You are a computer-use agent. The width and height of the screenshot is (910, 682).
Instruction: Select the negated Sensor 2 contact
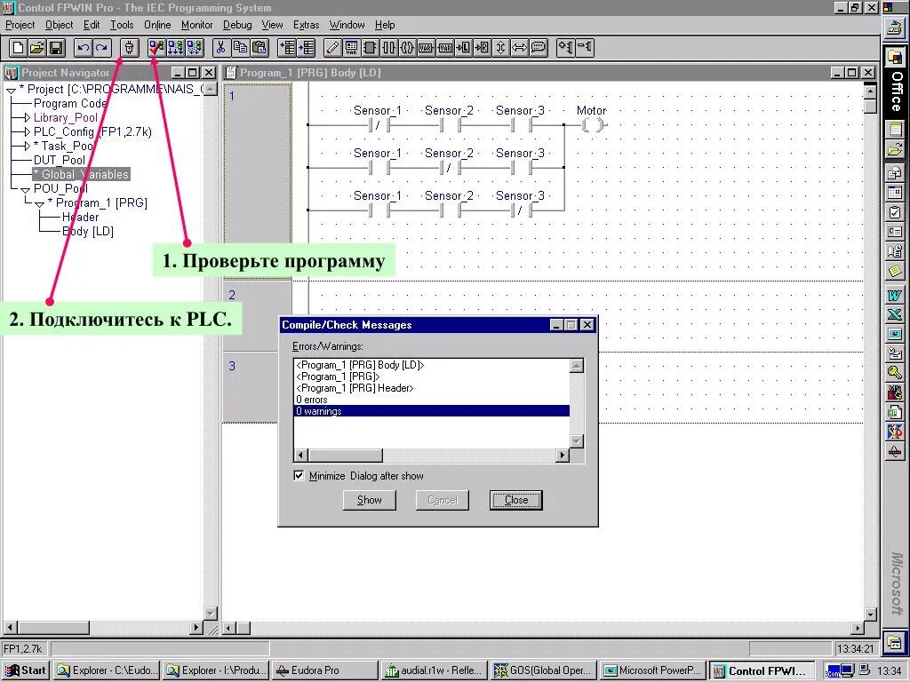click(x=450, y=168)
